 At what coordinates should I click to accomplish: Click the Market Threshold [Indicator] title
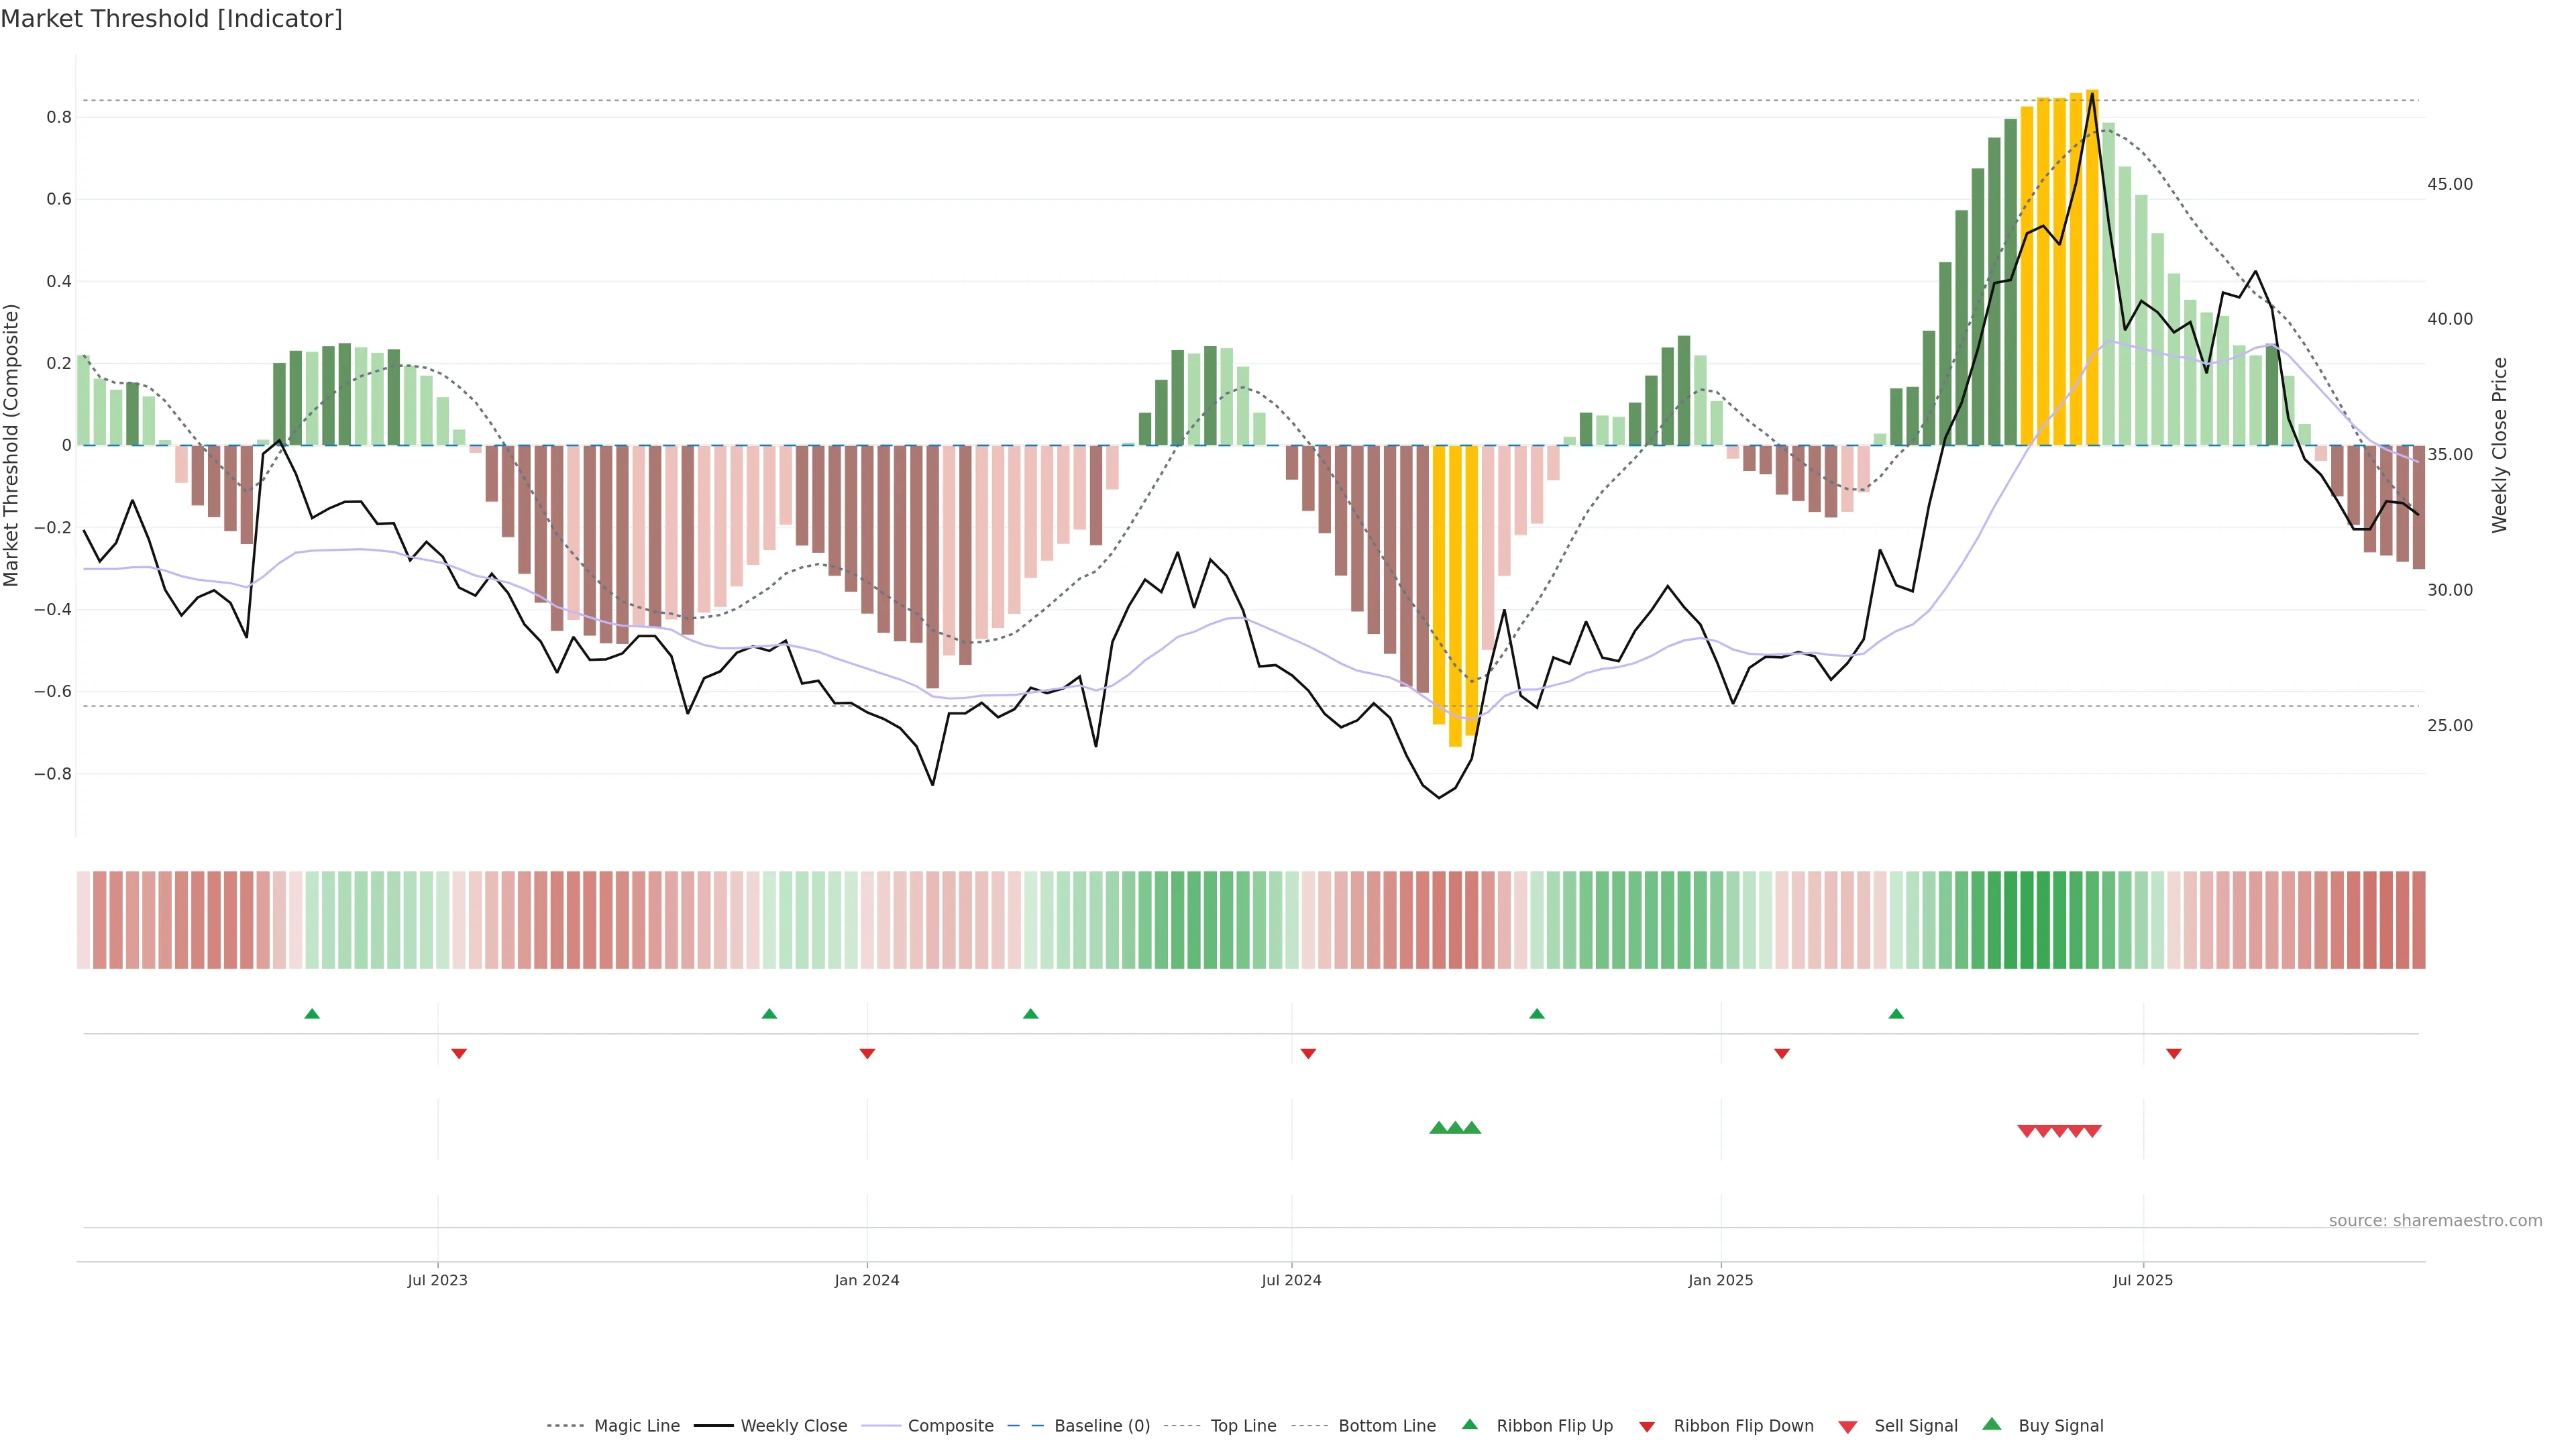pyautogui.click(x=171, y=19)
